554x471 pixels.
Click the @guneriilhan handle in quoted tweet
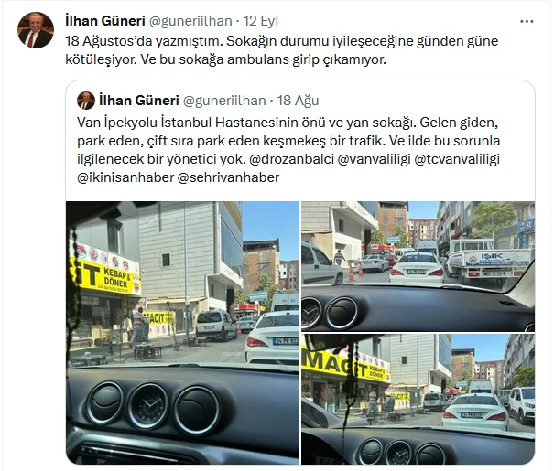(224, 101)
